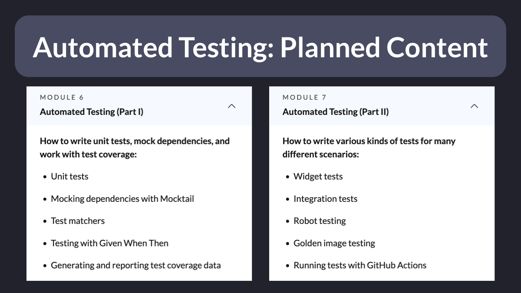Click the Automated Testing: Planned Content title
The height and width of the screenshot is (293, 521).
260,46
